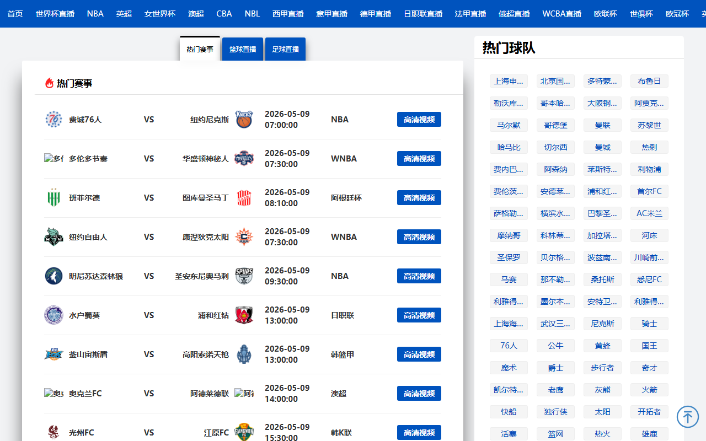Switch to the 篮球直播 tab
The height and width of the screenshot is (441, 706).
point(243,49)
